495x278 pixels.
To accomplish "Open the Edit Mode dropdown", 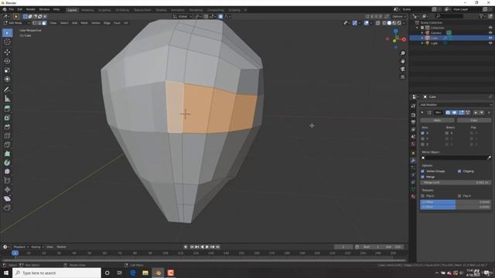I will coord(17,23).
